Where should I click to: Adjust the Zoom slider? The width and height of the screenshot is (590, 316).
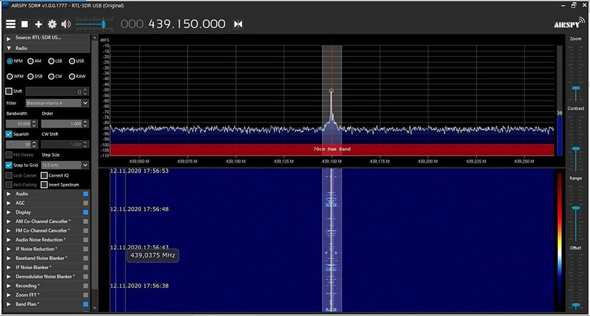click(x=576, y=89)
